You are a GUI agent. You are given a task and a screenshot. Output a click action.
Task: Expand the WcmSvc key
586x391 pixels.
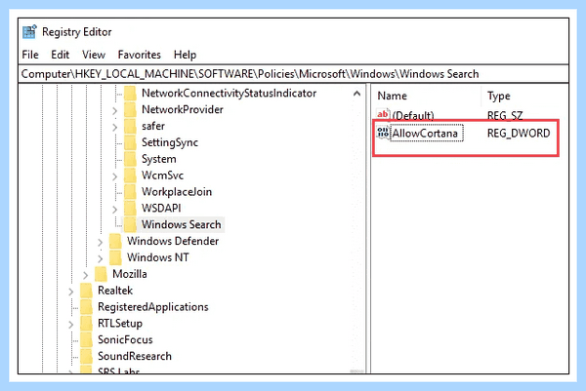click(114, 176)
